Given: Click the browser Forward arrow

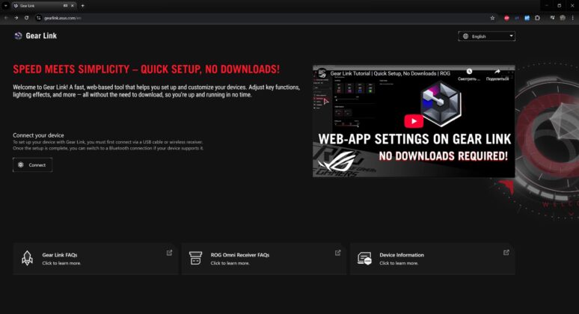Looking at the screenshot, I should (16, 18).
